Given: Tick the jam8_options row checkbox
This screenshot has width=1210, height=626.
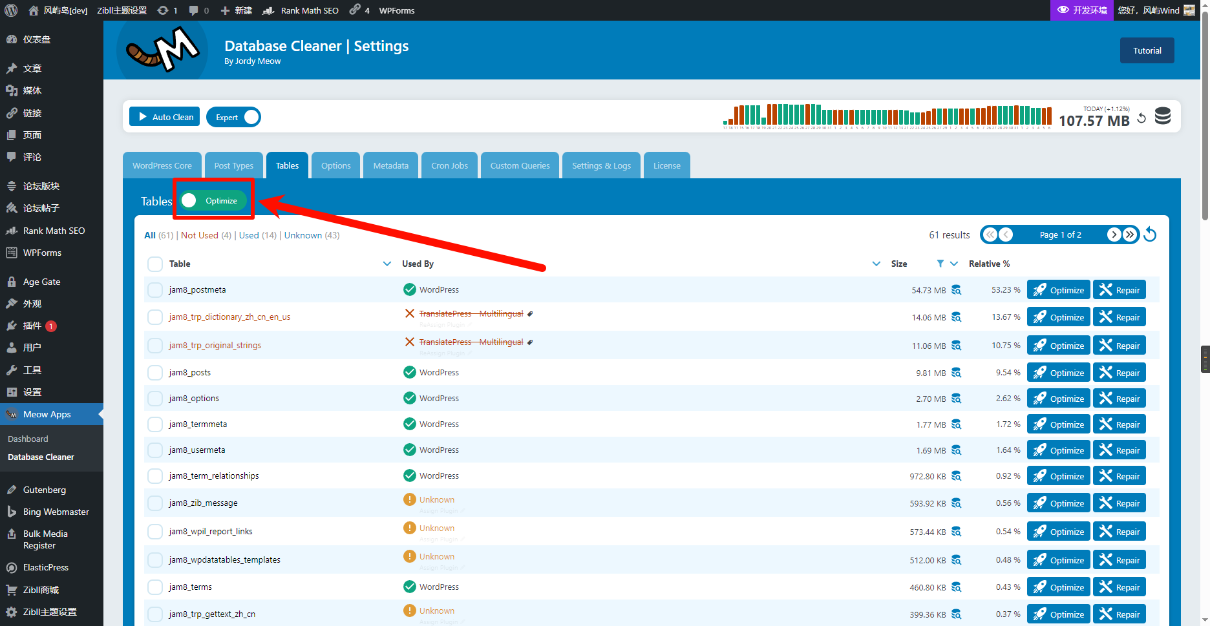Looking at the screenshot, I should (155, 398).
